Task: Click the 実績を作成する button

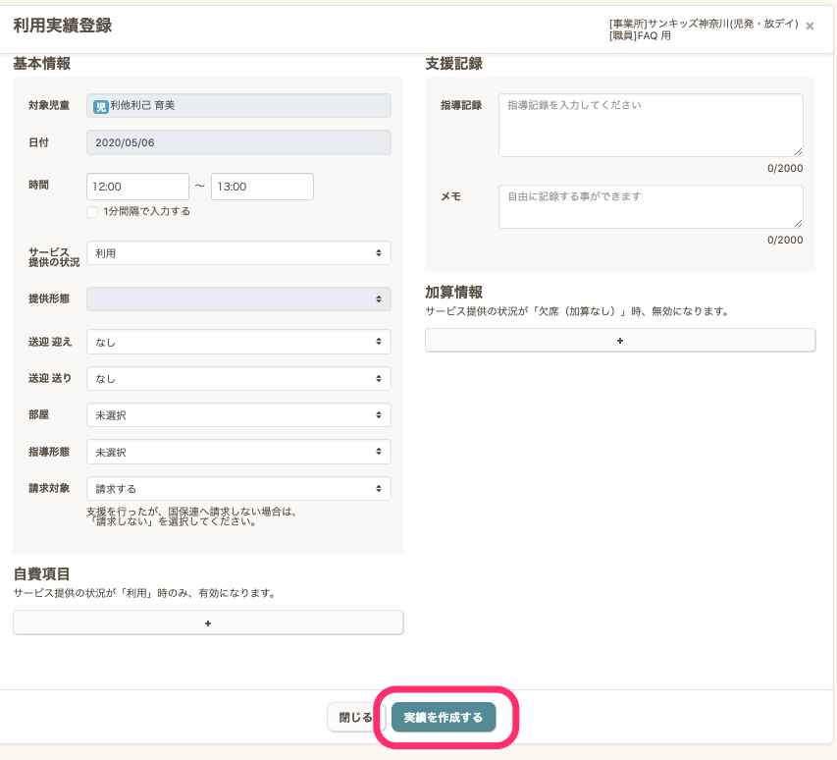Action: click(x=444, y=718)
